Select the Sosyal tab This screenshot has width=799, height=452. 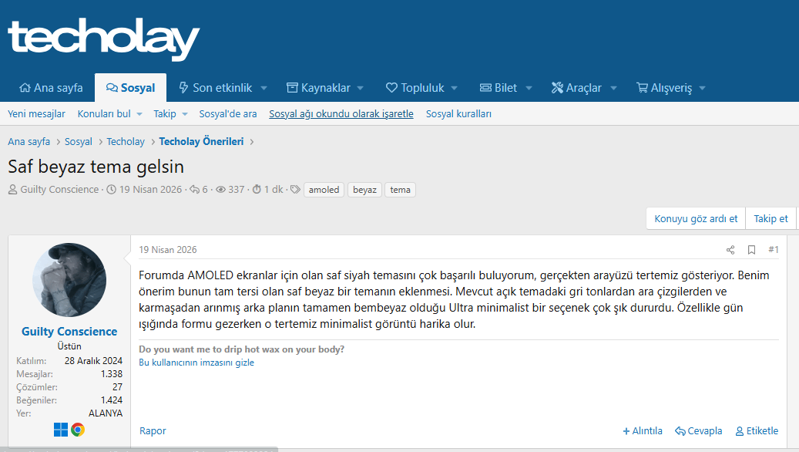coord(130,88)
